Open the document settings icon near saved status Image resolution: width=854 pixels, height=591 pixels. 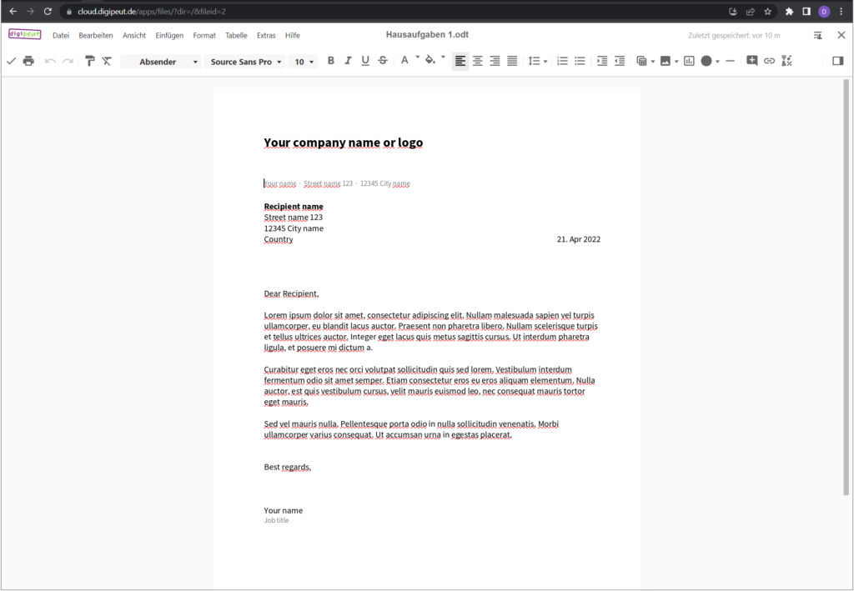tap(817, 35)
